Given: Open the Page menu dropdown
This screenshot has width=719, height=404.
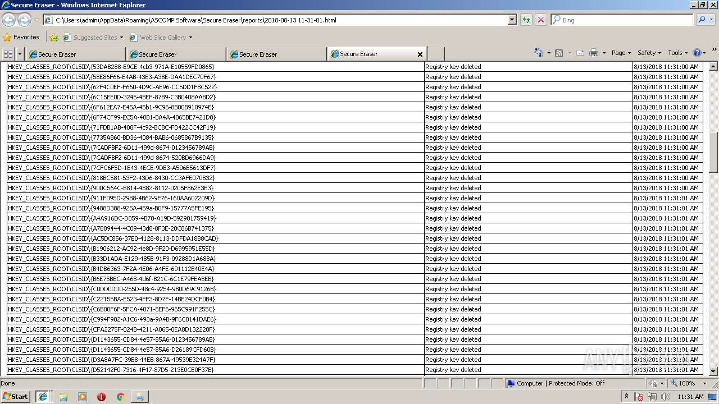Looking at the screenshot, I should tap(621, 53).
